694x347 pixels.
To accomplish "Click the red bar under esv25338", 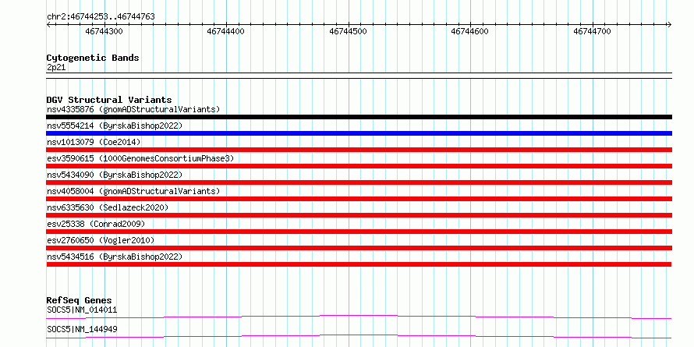I will tap(359, 232).
